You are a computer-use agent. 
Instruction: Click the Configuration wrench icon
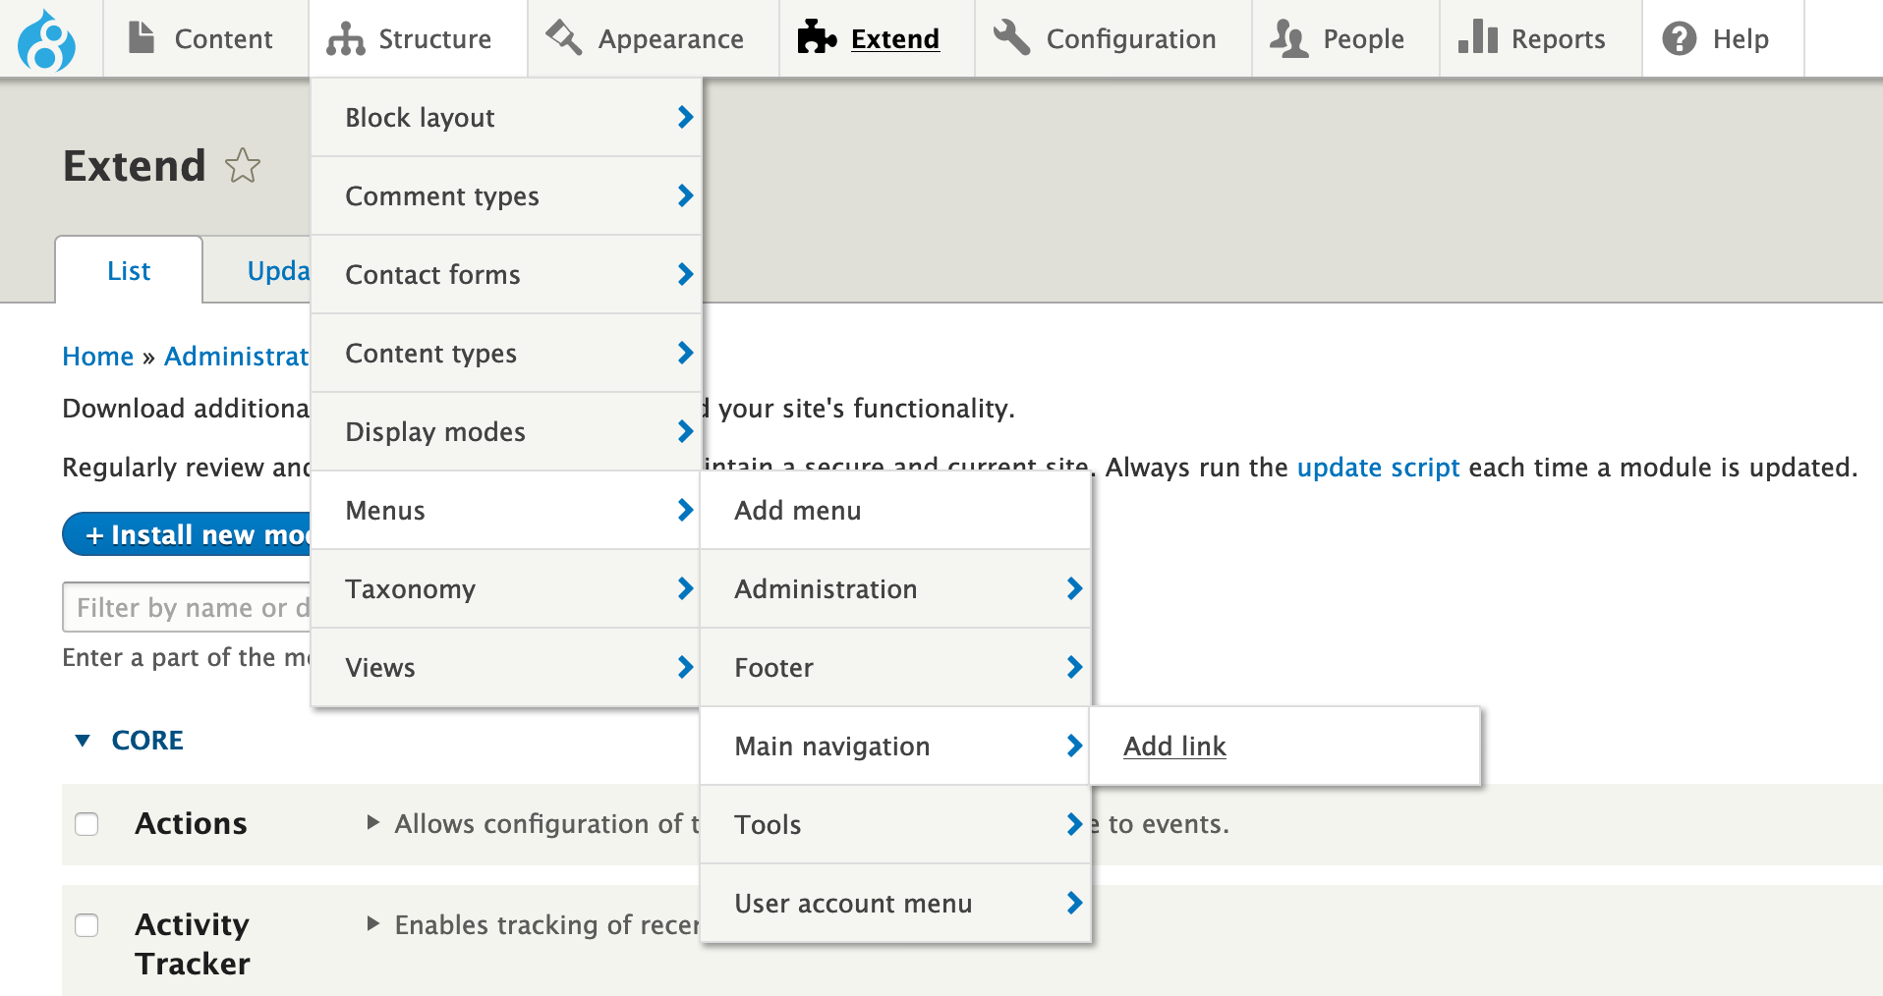click(x=1011, y=38)
